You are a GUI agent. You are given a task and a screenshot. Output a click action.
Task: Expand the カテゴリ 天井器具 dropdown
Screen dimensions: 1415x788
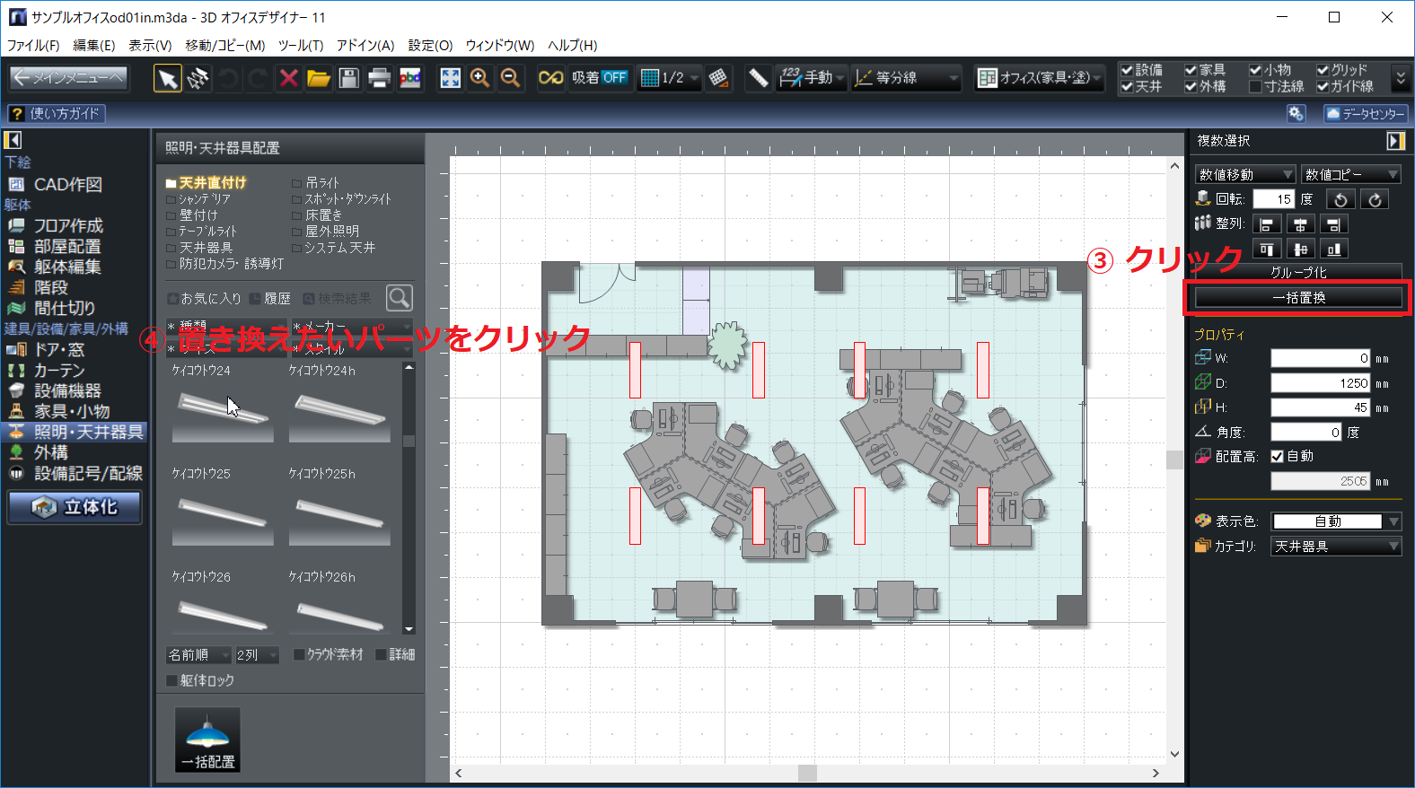pyautogui.click(x=1335, y=546)
